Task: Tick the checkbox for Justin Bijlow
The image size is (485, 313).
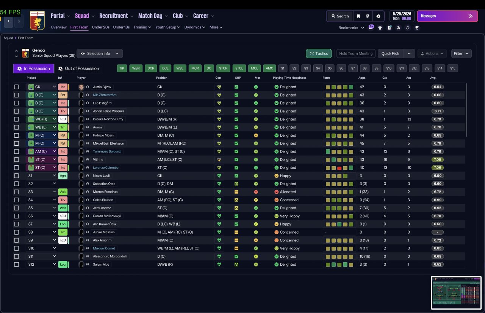Action: point(16,87)
